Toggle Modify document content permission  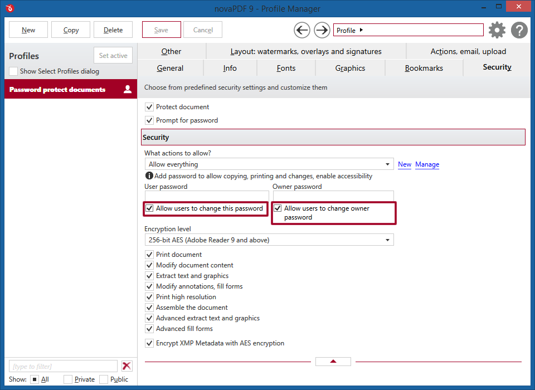pos(149,265)
